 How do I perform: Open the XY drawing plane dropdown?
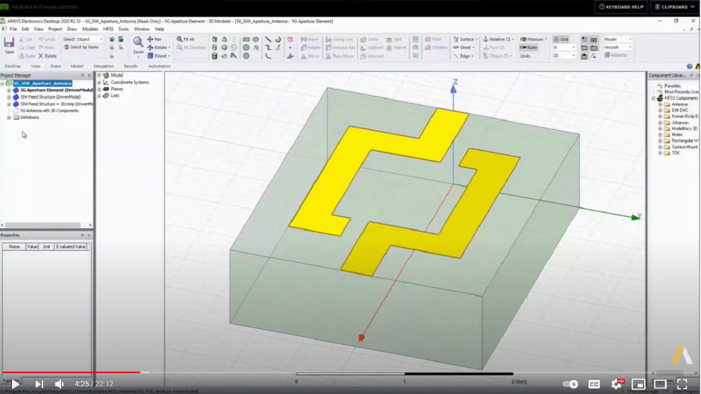point(564,48)
